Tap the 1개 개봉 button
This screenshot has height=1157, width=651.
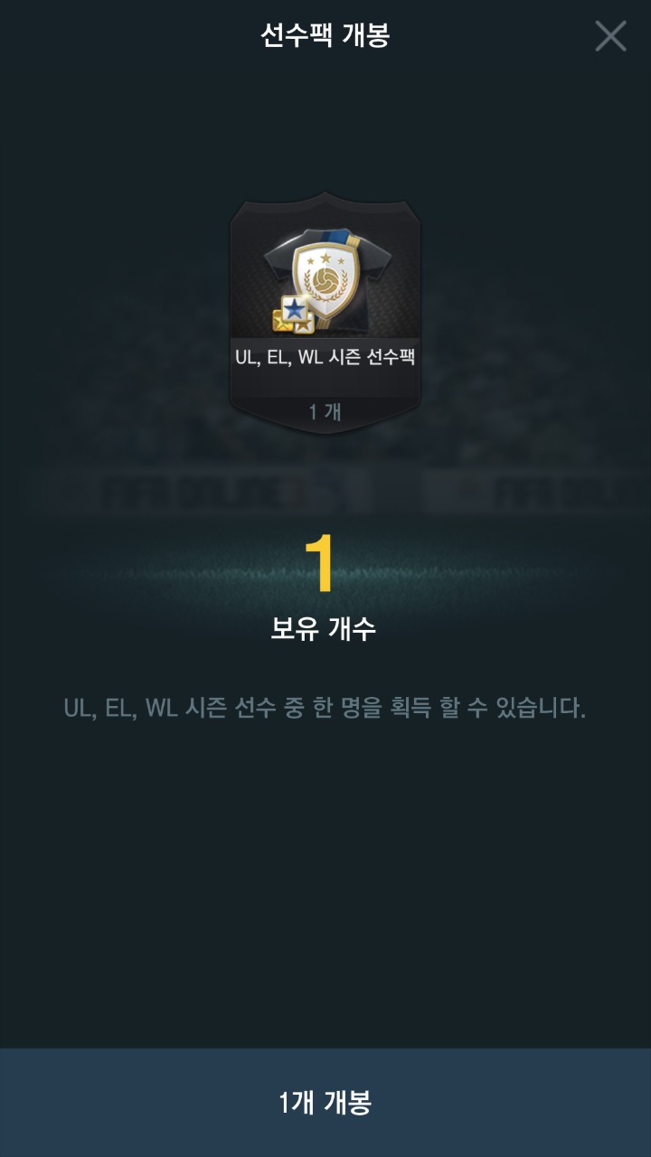click(x=325, y=1103)
